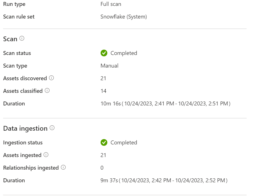This screenshot has width=255, height=196.
Task: Click the info icon beside Data ingestion
Action: pyautogui.click(x=52, y=128)
